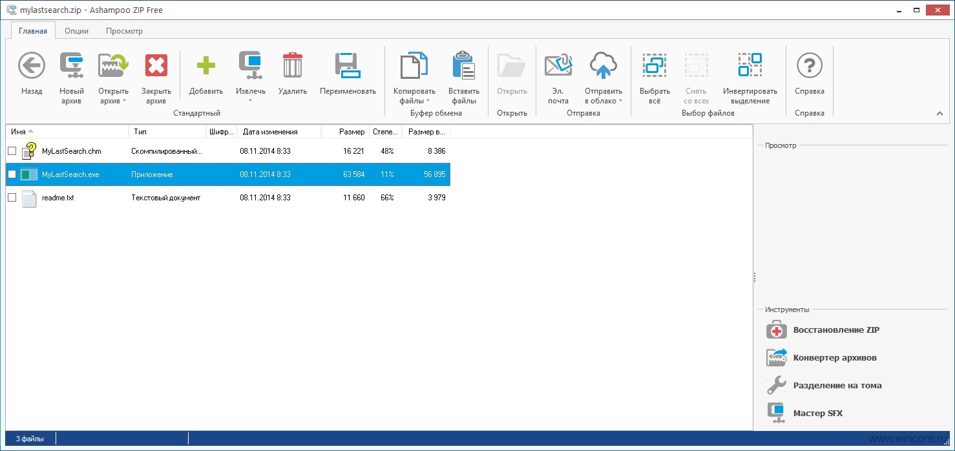Click the Копировать файлы icon

point(414,65)
